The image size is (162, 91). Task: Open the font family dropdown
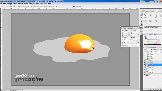[127, 30]
